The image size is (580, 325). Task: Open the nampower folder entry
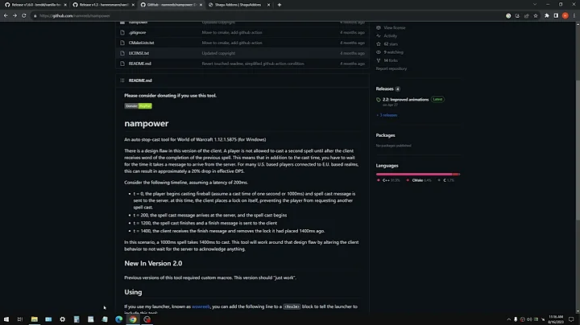point(139,23)
